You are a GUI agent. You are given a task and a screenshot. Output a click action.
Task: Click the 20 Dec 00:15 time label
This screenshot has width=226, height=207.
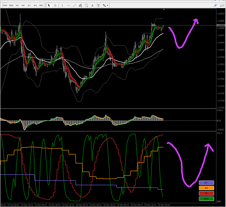coord(164,205)
